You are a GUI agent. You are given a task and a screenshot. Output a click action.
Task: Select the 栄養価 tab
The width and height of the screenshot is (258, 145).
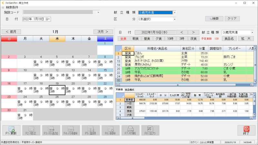(x=119, y=89)
